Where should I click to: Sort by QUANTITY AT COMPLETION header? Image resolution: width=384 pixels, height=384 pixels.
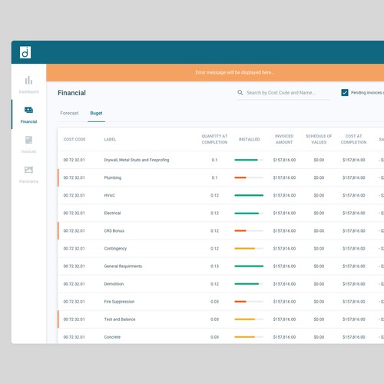214,139
